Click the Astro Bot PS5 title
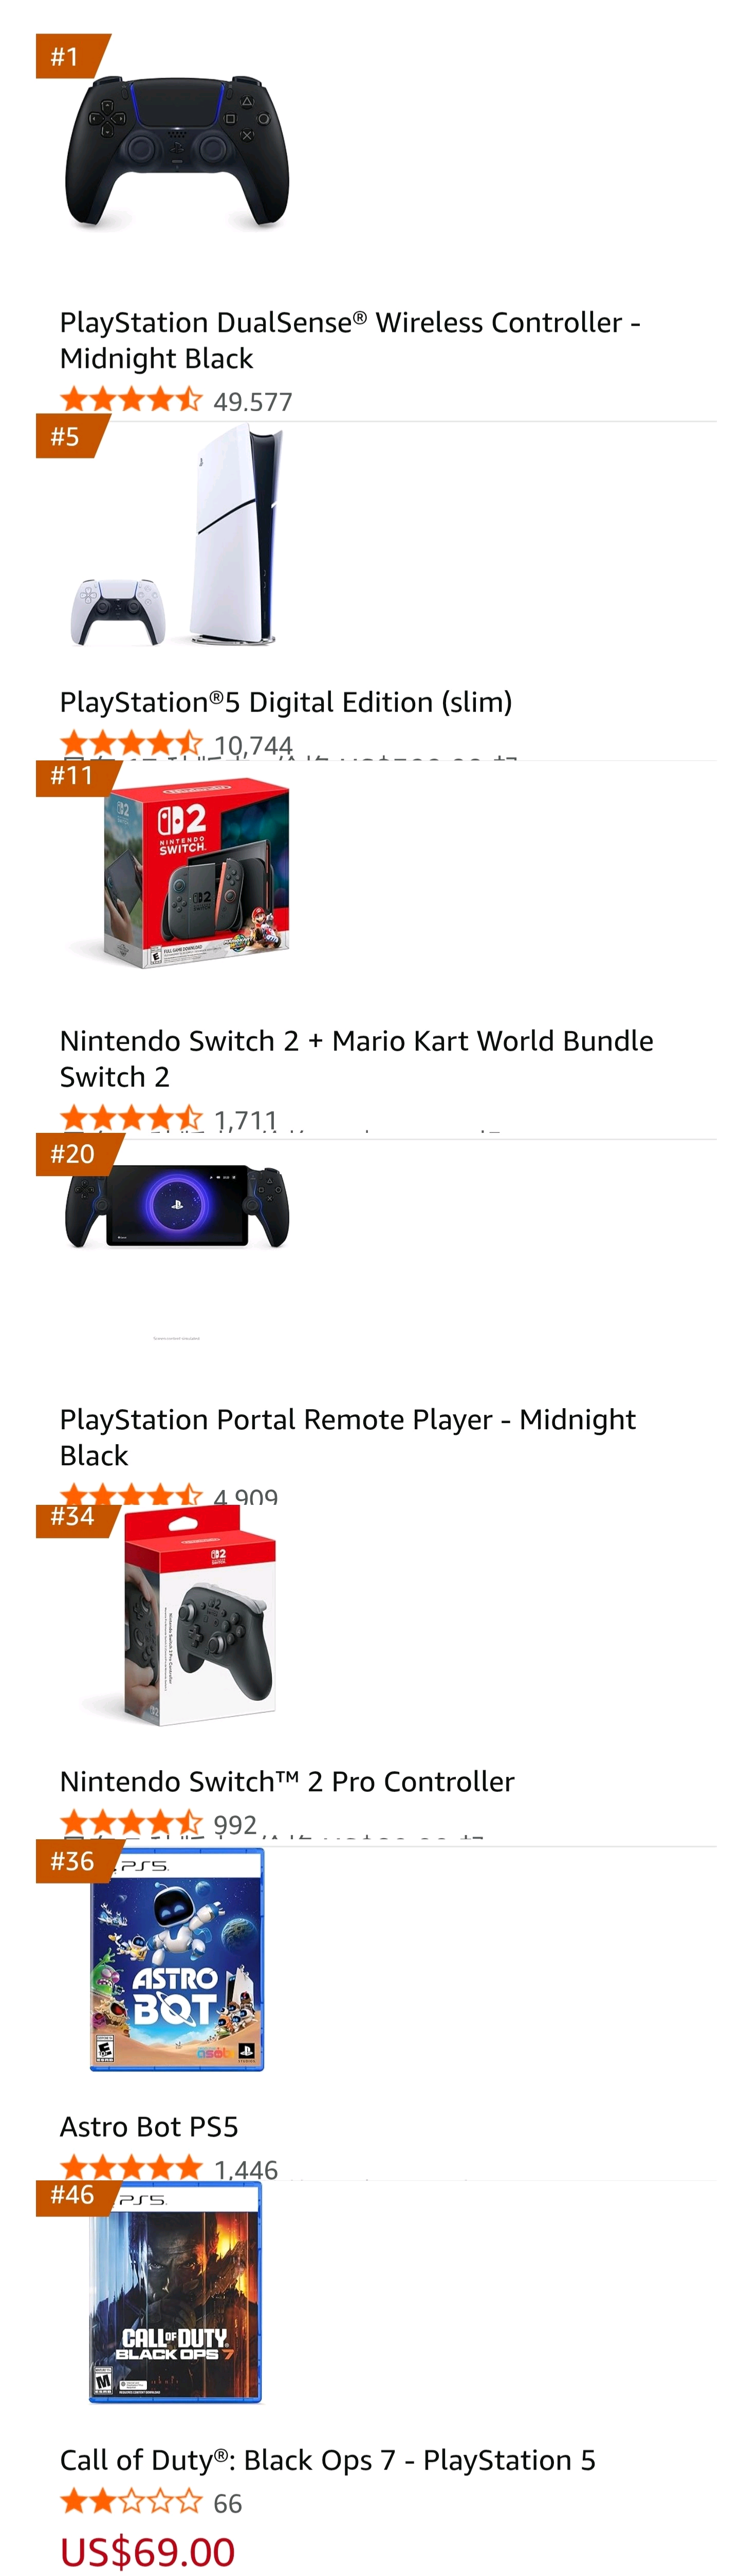This screenshot has height=2576, width=740. (149, 2126)
